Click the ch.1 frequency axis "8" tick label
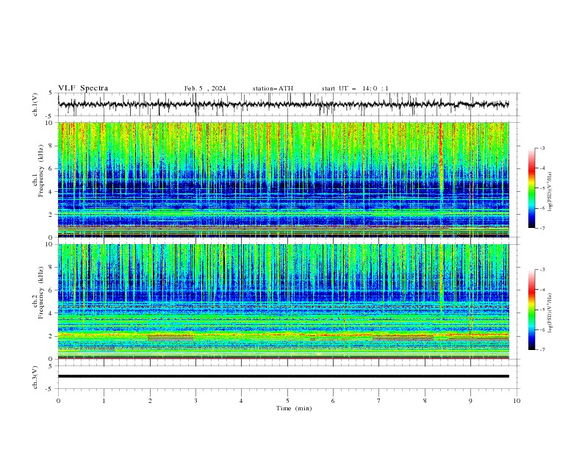The width and height of the screenshot is (582, 450). coord(51,146)
